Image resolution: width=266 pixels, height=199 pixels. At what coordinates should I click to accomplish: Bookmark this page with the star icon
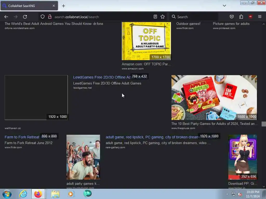[x=163, y=17]
